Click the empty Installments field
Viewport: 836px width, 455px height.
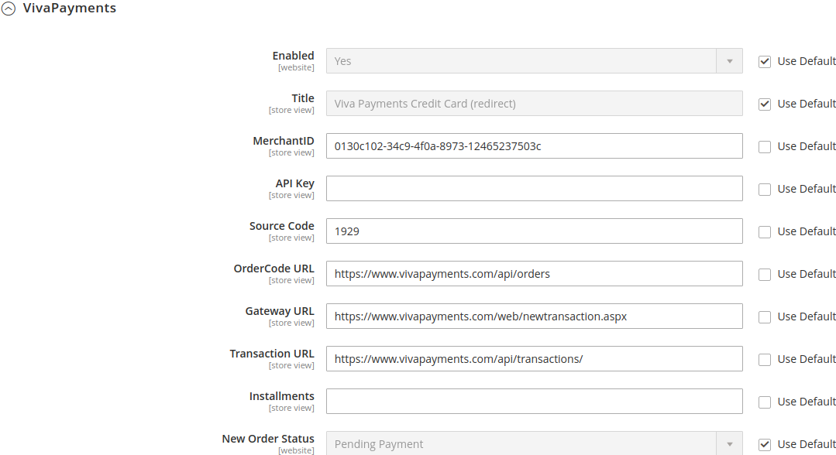535,402
